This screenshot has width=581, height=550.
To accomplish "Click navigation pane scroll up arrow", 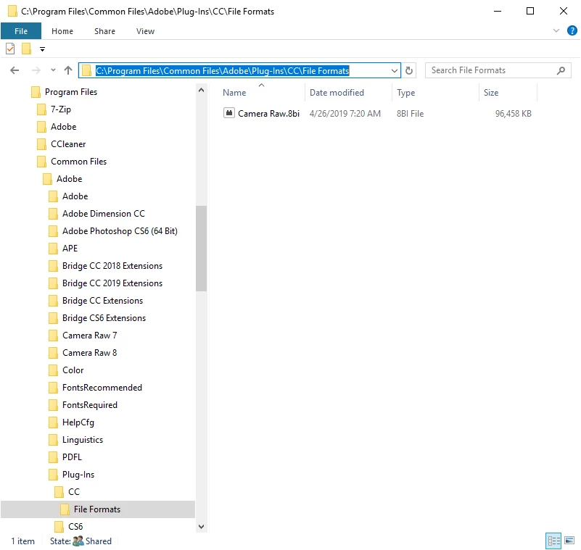I will click(x=201, y=90).
